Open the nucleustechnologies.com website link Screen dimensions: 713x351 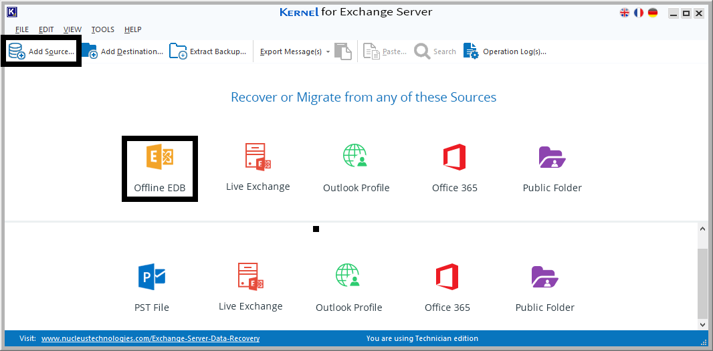pos(150,338)
